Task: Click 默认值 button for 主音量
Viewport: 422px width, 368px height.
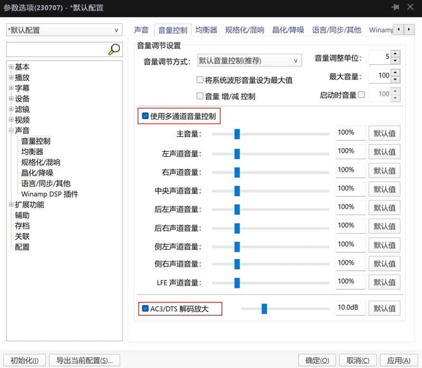Action: point(384,133)
